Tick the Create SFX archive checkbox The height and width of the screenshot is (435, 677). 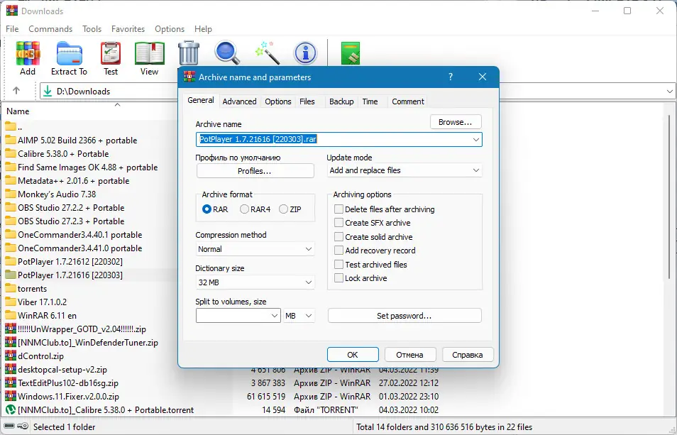[339, 223]
